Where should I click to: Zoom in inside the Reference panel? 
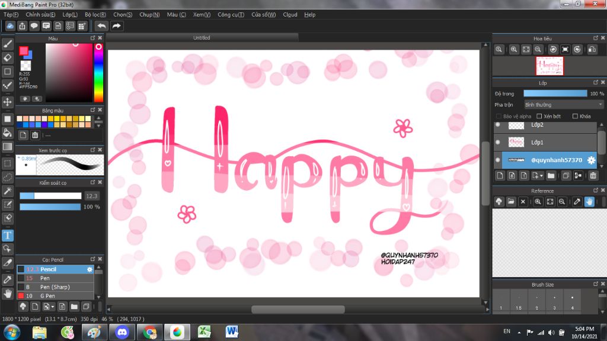(538, 201)
